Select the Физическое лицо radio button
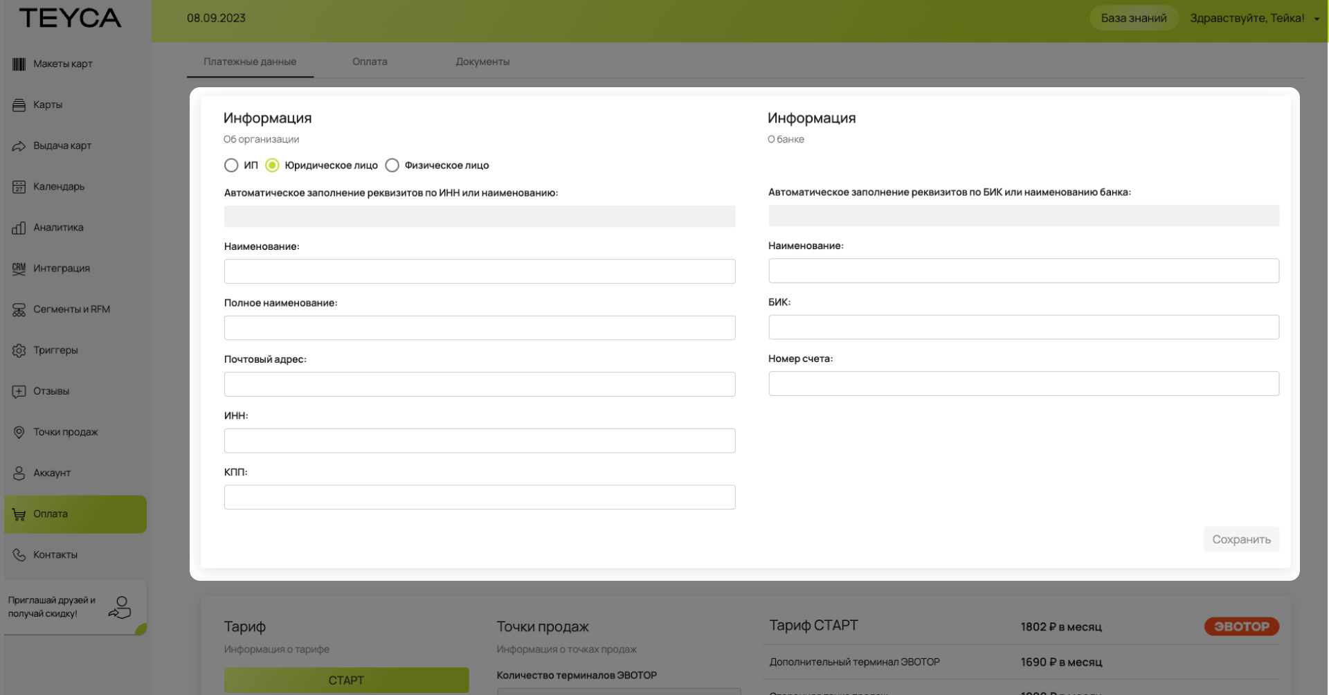Viewport: 1329px width, 695px height. 392,165
